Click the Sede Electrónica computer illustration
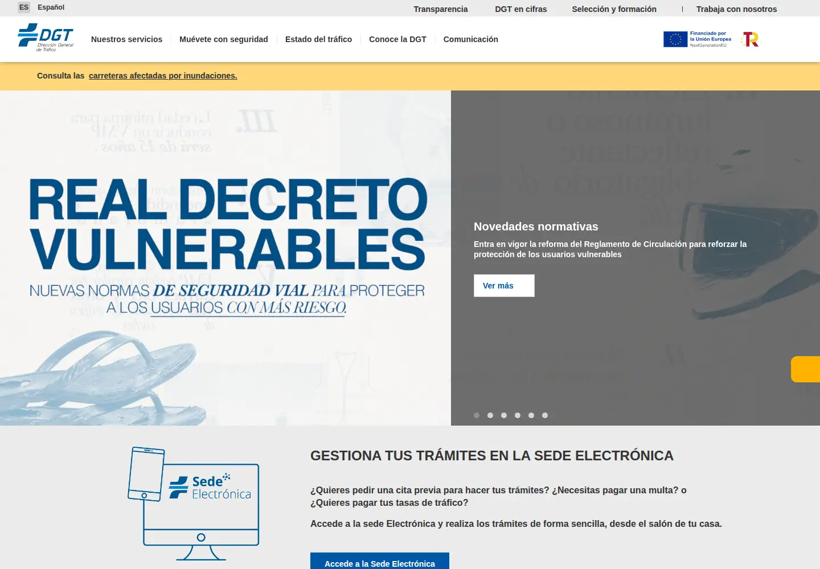The image size is (820, 569). pos(194,504)
